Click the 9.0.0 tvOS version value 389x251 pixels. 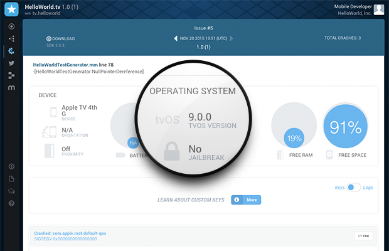(200, 117)
